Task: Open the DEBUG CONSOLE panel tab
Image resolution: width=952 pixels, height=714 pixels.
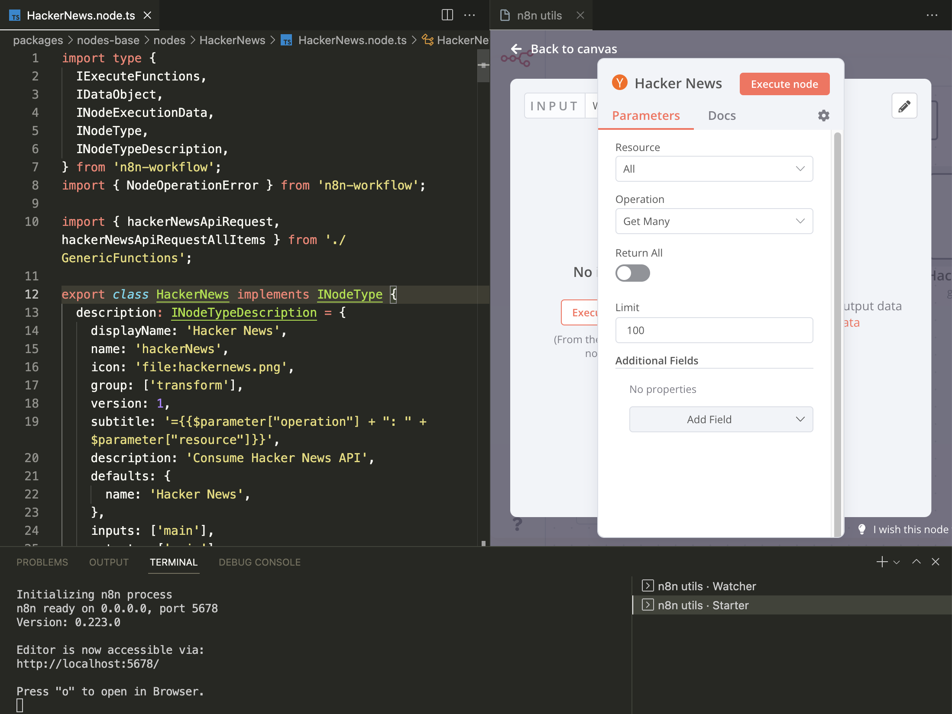Action: pyautogui.click(x=259, y=562)
